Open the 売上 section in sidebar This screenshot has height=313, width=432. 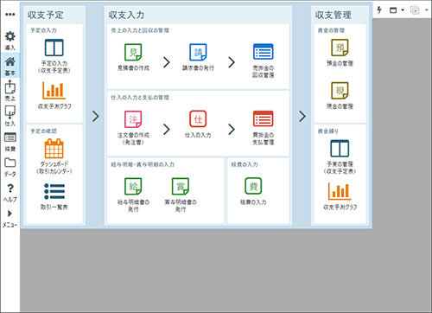pos(10,91)
